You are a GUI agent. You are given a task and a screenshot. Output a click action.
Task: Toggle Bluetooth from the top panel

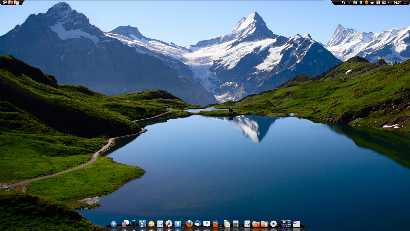(x=349, y=3)
